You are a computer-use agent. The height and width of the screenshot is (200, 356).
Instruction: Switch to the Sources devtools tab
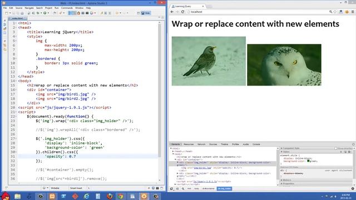[x=213, y=144]
